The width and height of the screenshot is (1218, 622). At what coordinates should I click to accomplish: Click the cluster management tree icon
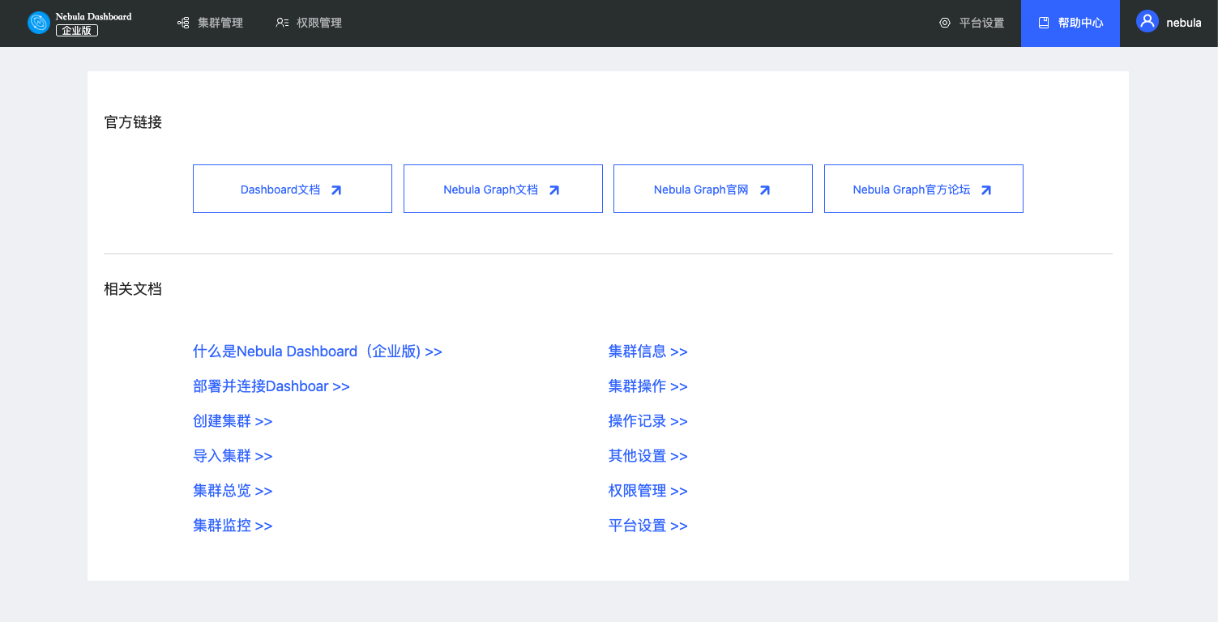[183, 23]
